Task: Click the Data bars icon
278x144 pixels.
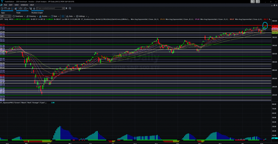Action: (67, 16)
